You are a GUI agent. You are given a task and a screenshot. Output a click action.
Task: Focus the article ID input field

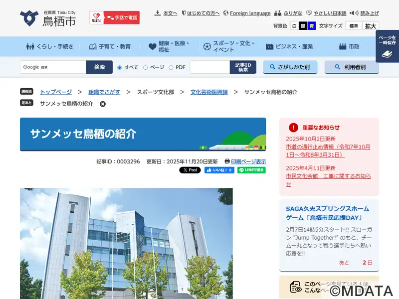[210, 67]
